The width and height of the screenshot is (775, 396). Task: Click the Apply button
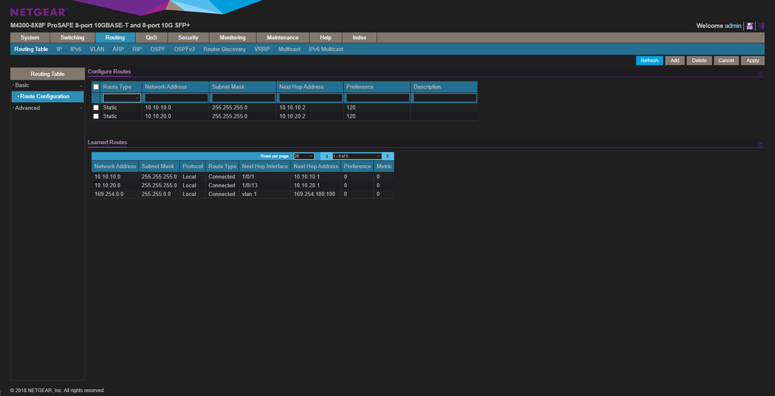pyautogui.click(x=752, y=60)
